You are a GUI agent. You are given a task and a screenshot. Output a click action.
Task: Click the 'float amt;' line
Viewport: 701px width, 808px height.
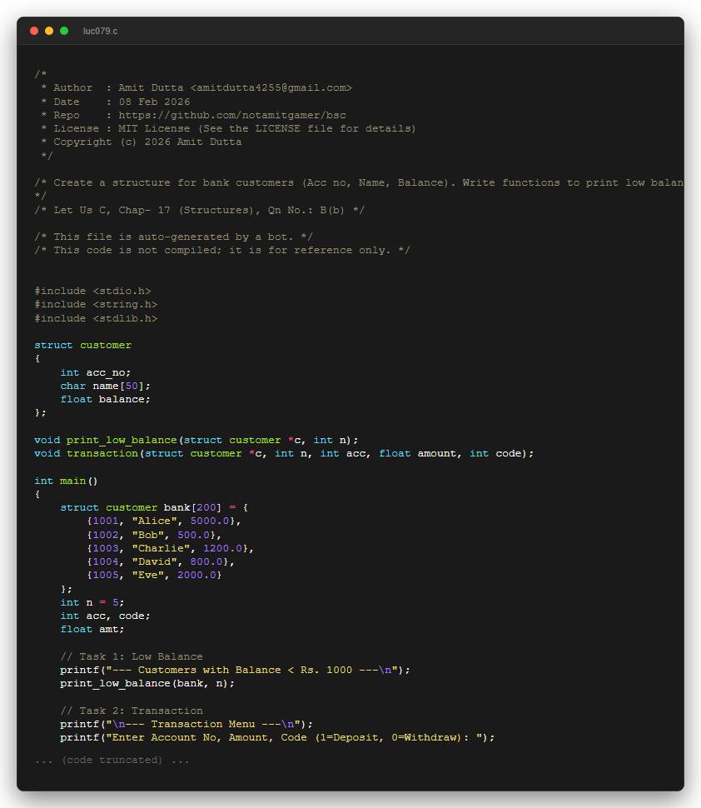92,629
